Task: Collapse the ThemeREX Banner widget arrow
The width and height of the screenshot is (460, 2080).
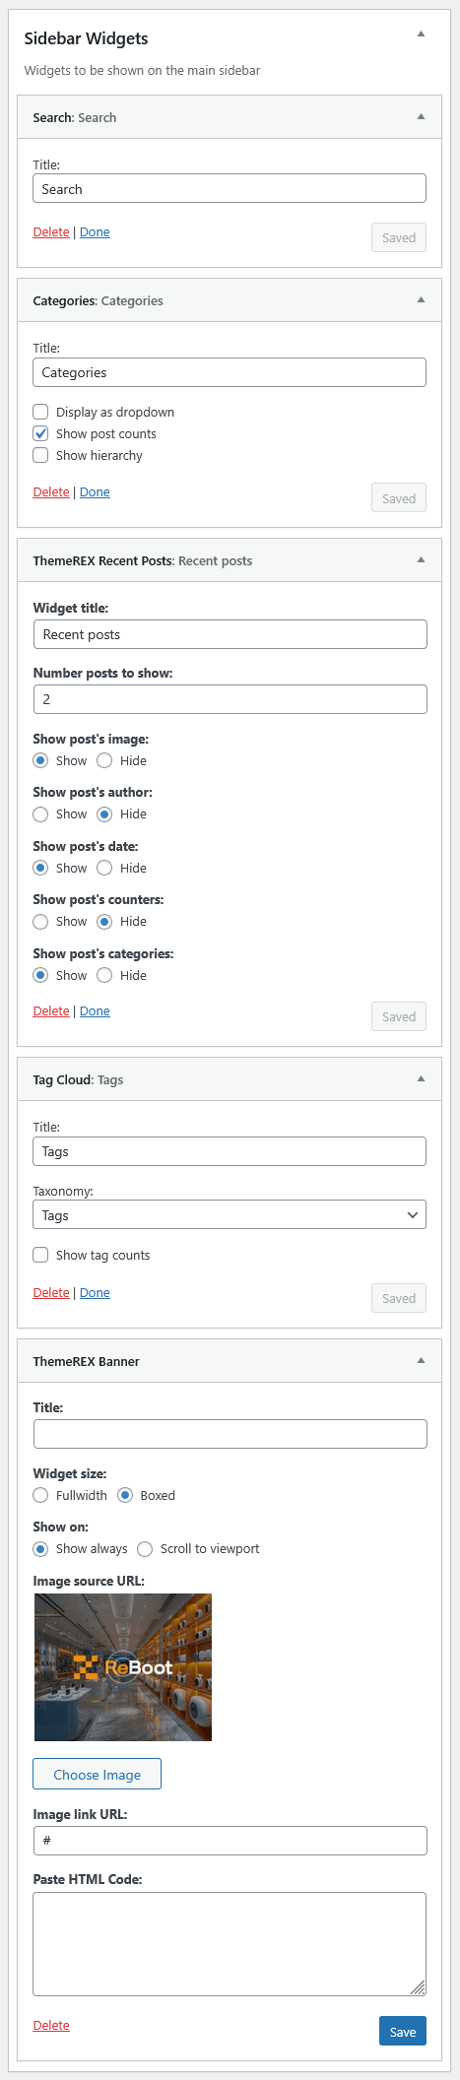Action: click(421, 1360)
